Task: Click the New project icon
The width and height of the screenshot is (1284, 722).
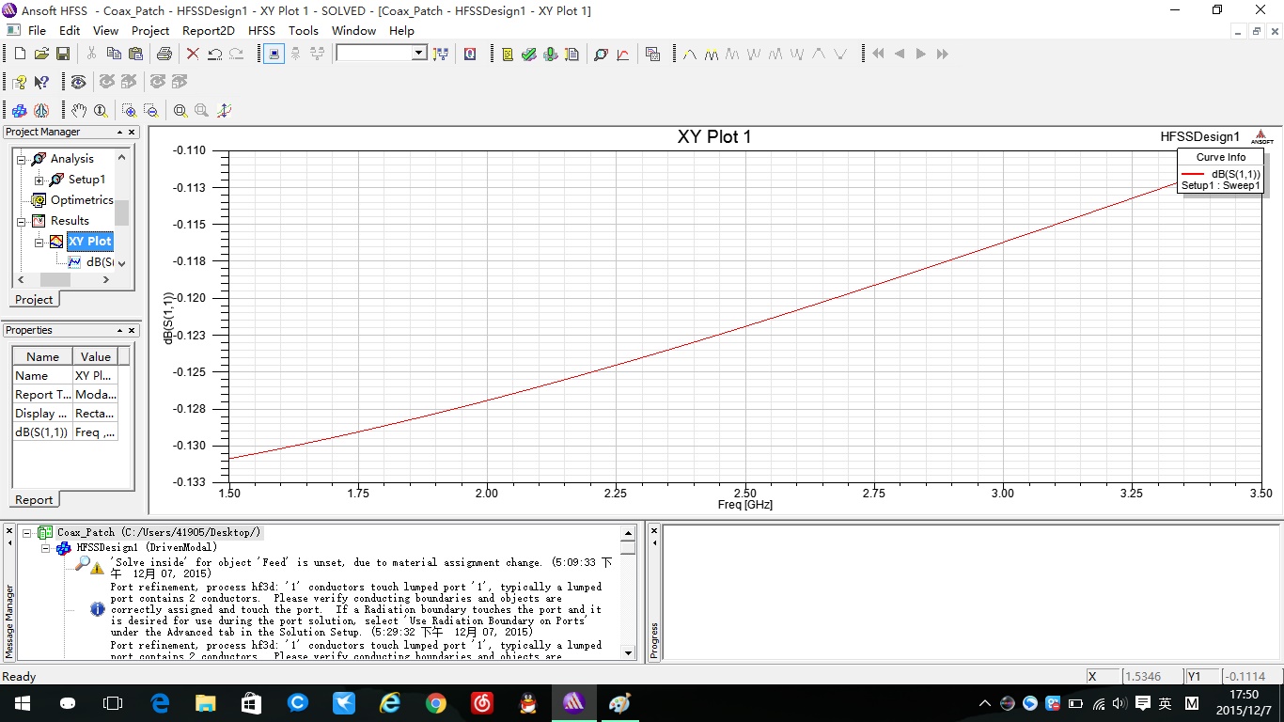Action: point(19,55)
